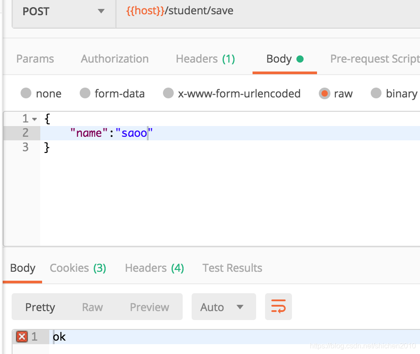
Task: Toggle the line wrap icon
Action: pyautogui.click(x=279, y=307)
